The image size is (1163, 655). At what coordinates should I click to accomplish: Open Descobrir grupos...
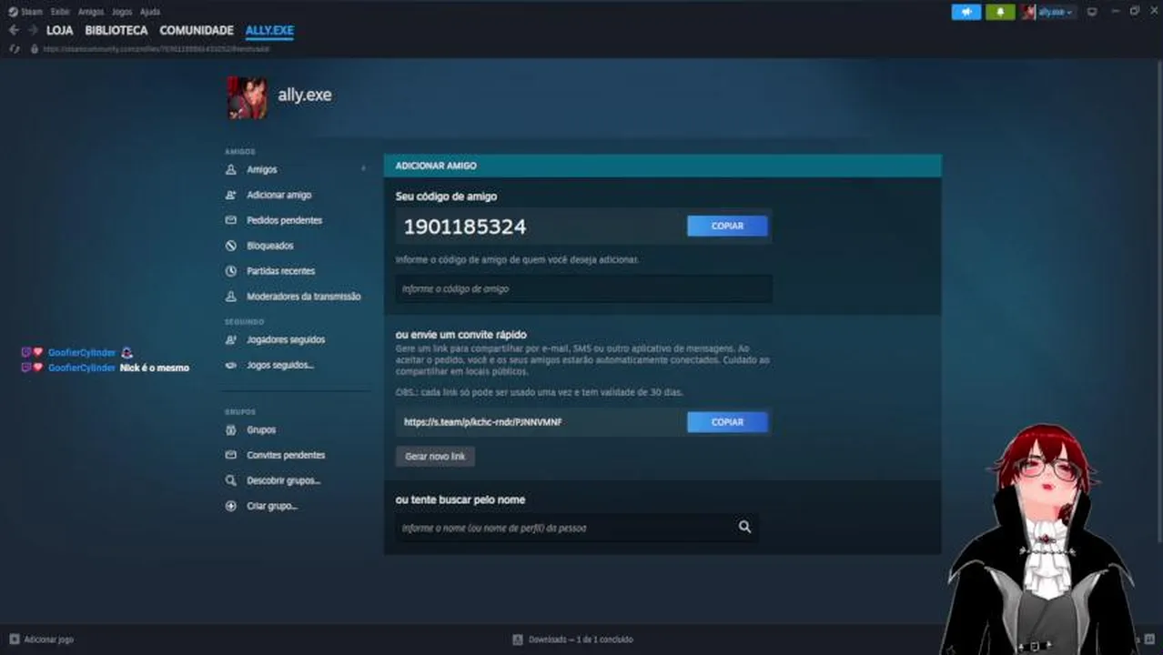coord(283,480)
